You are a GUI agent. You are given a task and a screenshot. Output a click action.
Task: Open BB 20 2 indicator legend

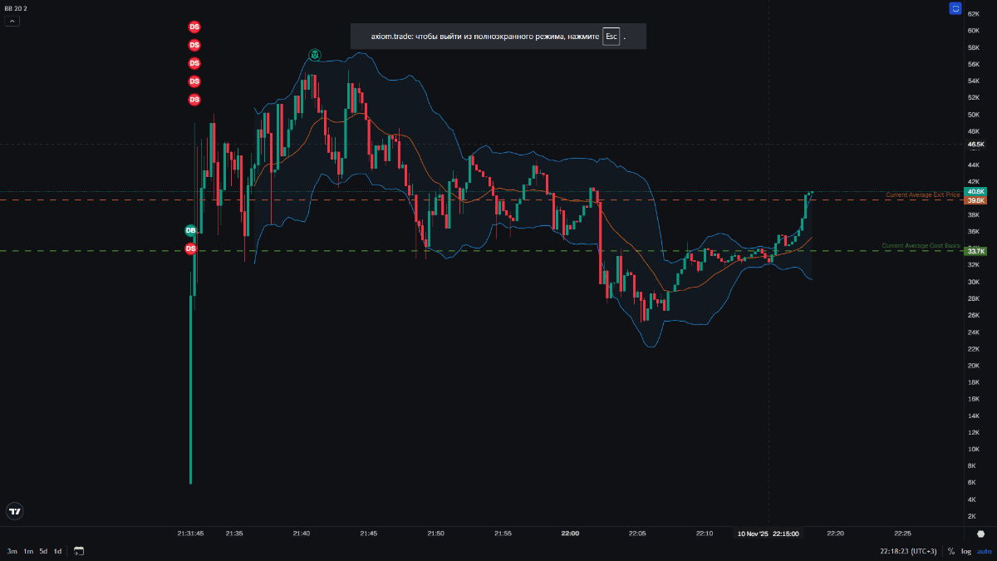(15, 8)
